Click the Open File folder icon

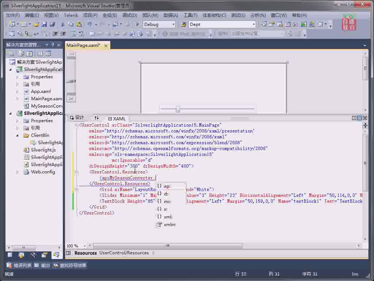tap(36, 25)
